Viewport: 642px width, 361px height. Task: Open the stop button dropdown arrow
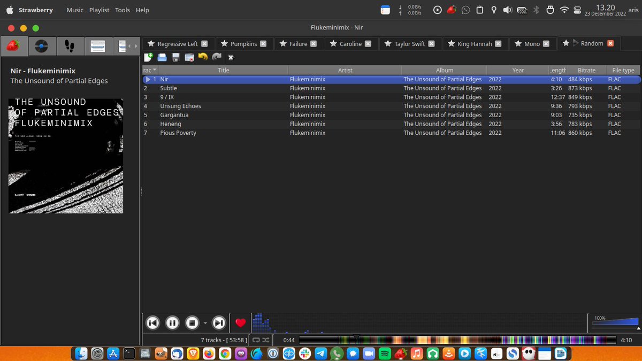[x=205, y=323]
